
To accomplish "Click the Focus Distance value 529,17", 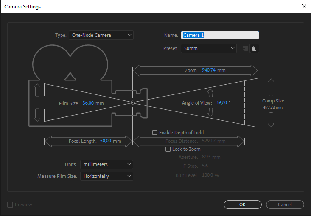I will 209,141.
